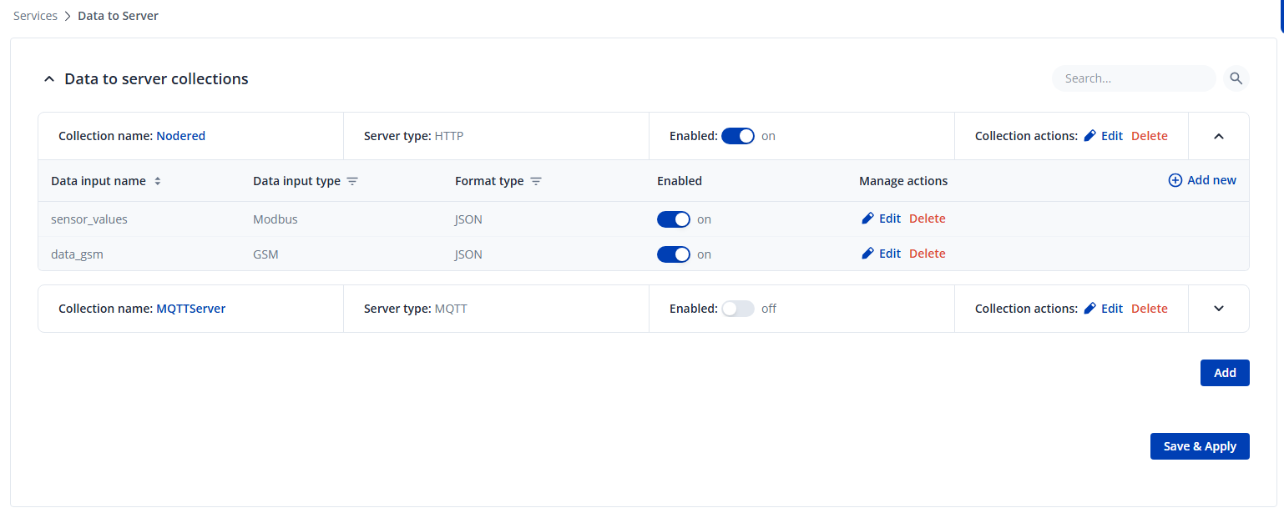Edit the Nodered collection

pyautogui.click(x=1111, y=136)
